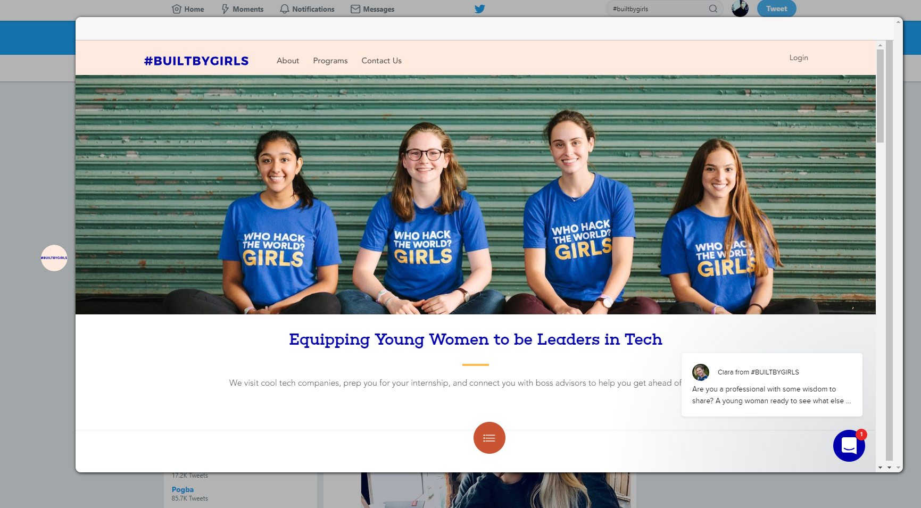This screenshot has height=508, width=921.
Task: Open the Pogba trending topic
Action: [x=182, y=489]
